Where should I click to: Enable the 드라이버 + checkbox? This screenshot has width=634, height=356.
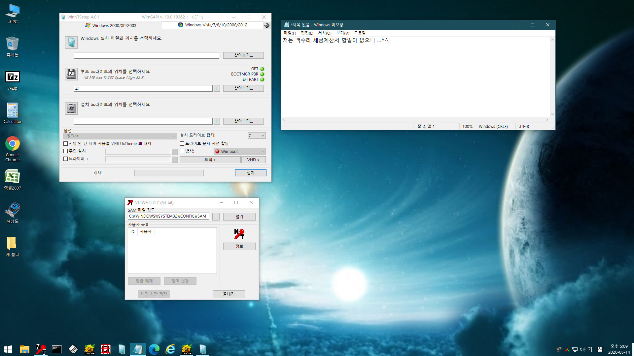pyautogui.click(x=65, y=159)
